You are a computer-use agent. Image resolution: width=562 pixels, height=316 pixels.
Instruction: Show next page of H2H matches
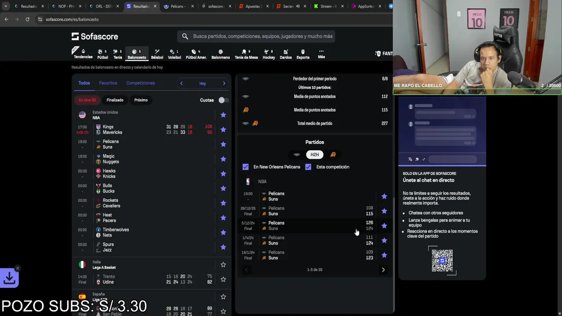coord(383,270)
